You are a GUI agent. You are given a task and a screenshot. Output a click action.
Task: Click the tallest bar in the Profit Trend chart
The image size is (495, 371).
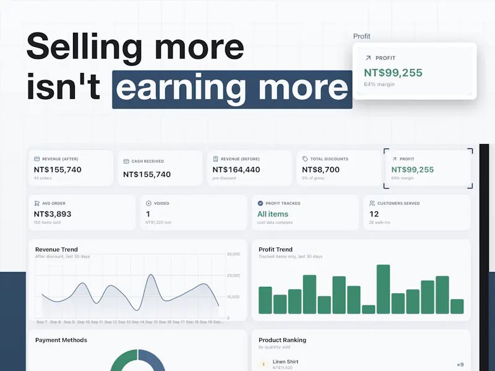coord(383,289)
